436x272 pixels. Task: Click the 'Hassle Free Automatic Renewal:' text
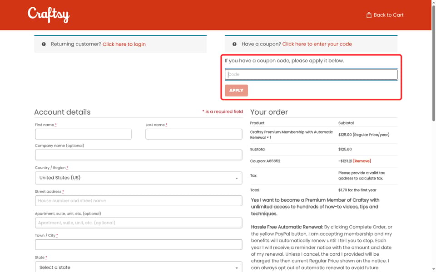tap(287, 227)
